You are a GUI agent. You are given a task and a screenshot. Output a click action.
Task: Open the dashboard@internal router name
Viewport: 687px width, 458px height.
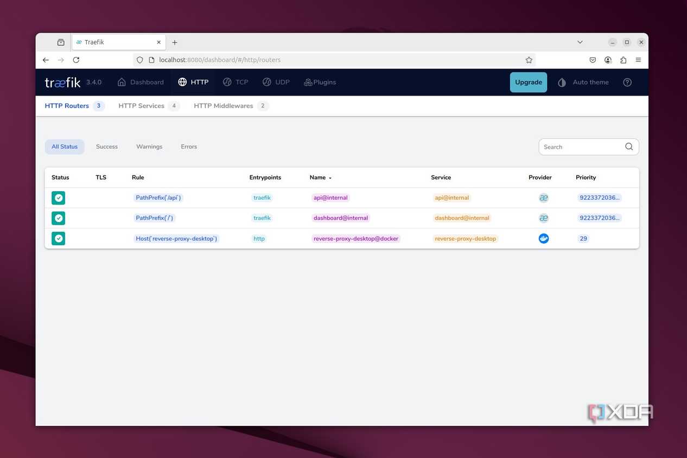coord(341,218)
